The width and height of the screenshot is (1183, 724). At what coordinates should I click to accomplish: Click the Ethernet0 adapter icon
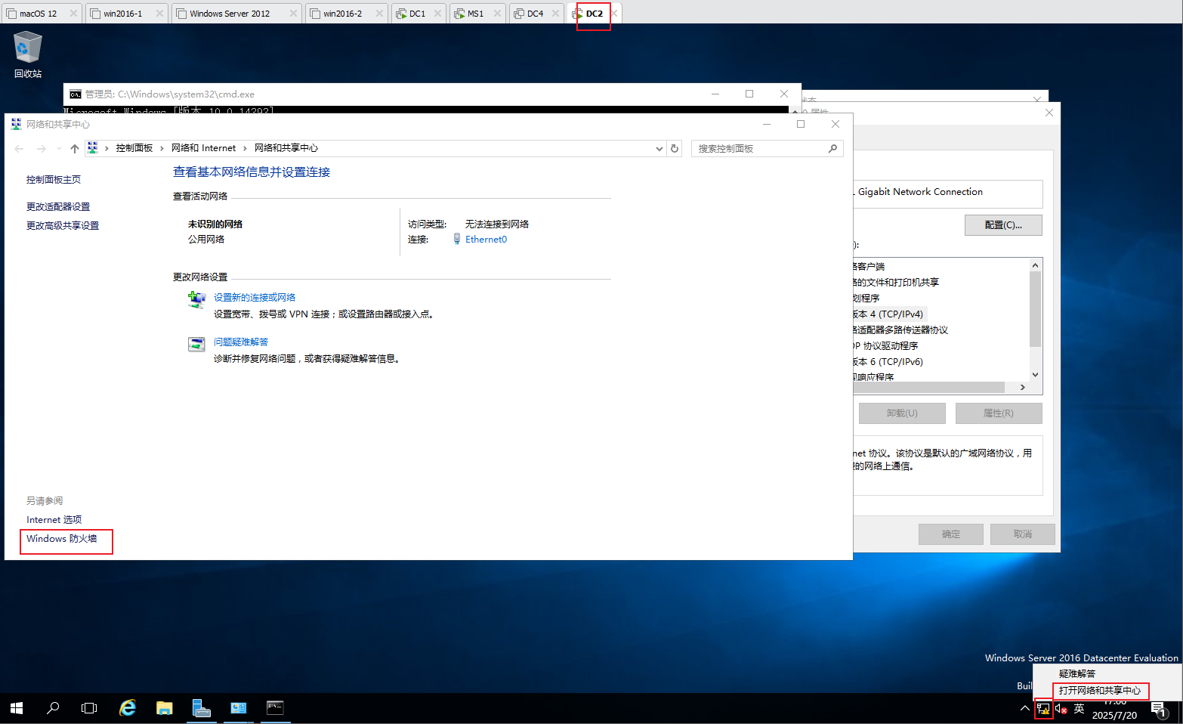pyautogui.click(x=457, y=239)
